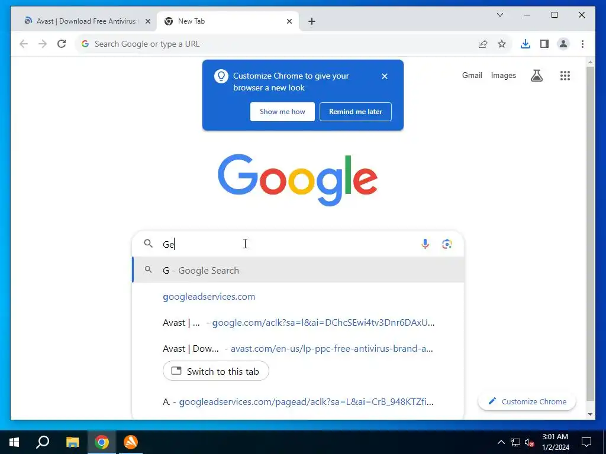The image size is (606, 454).
Task: Click the muted volume tray icon
Action: pos(530,442)
